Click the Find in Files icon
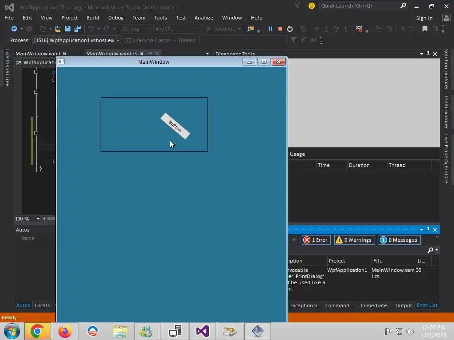This screenshot has width=454, height=340. point(250,29)
